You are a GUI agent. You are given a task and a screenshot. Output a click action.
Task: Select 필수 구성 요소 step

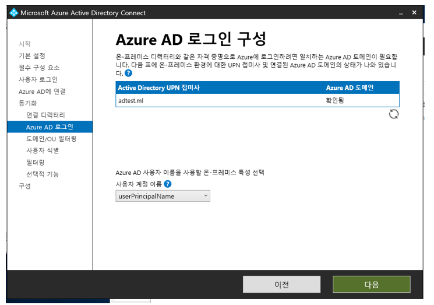[x=39, y=68]
